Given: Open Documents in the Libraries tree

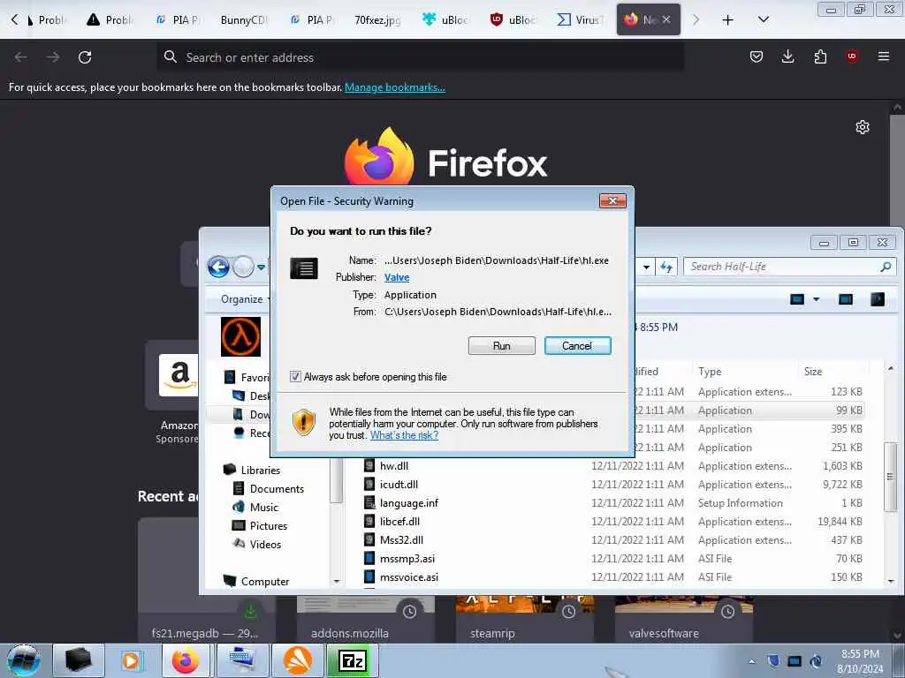Looking at the screenshot, I should 277,489.
